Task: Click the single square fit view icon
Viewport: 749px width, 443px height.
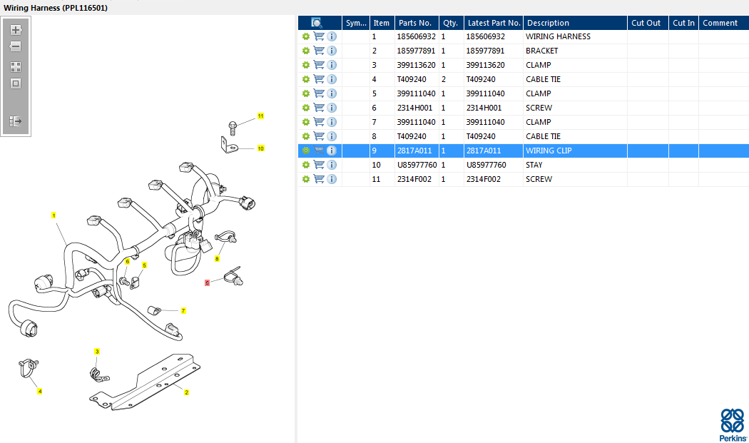Action: tap(16, 83)
